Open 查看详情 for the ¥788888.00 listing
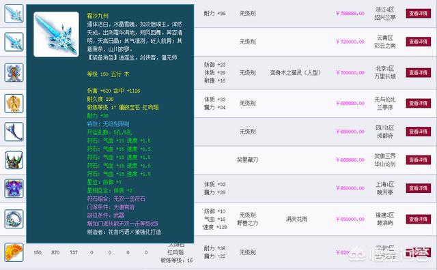This screenshot has width=437, height=270. [418, 14]
